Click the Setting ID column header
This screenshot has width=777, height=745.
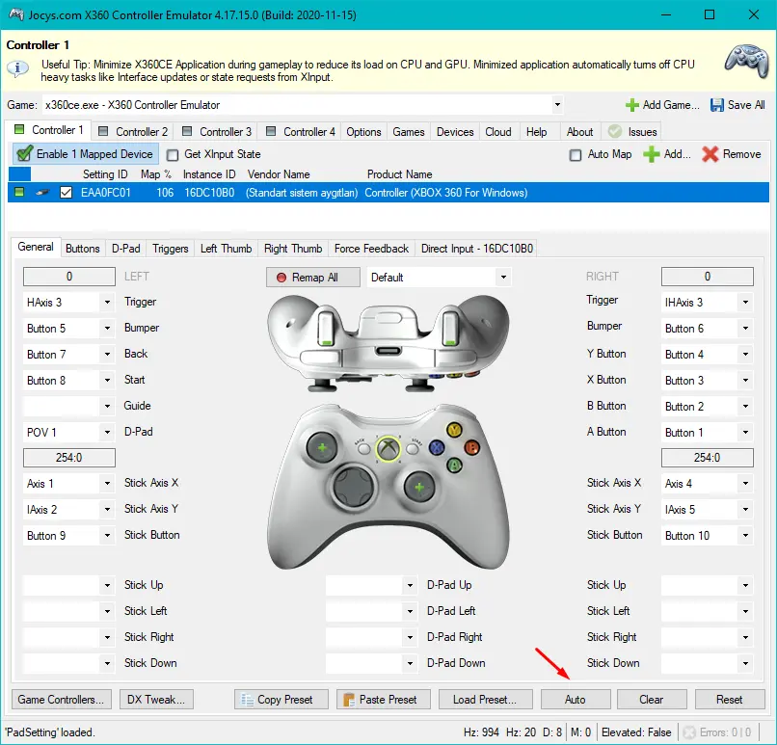point(105,174)
